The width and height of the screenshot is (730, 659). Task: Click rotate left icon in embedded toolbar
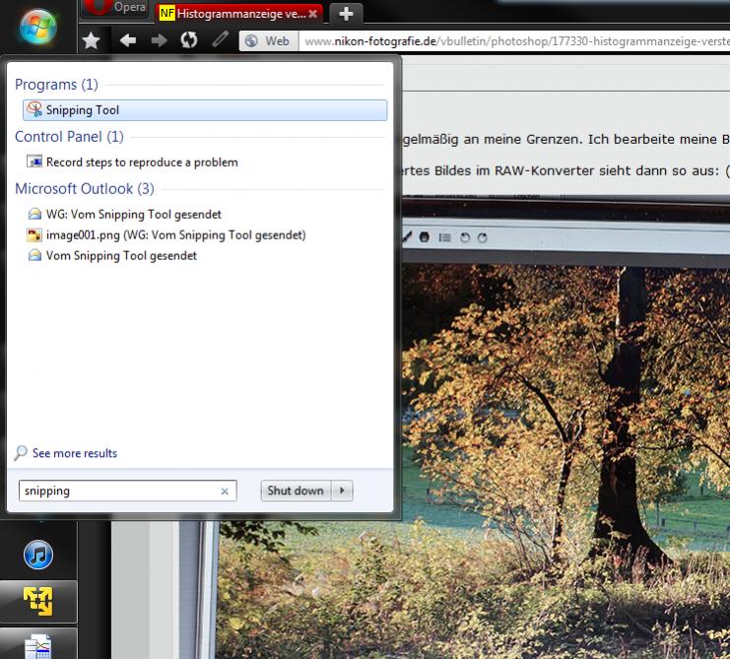pos(465,237)
